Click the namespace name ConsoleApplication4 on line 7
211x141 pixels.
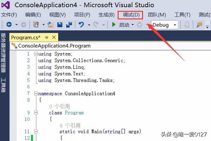pos(90,93)
